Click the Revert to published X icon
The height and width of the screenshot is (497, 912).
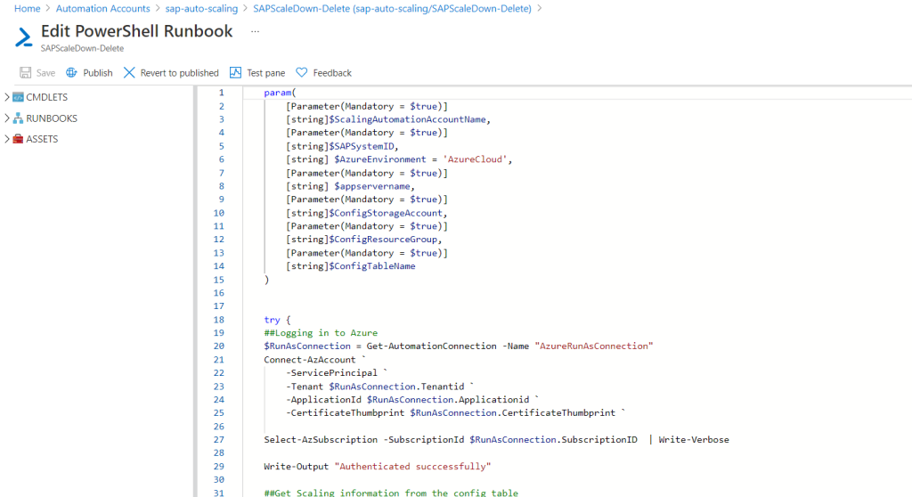(x=129, y=73)
